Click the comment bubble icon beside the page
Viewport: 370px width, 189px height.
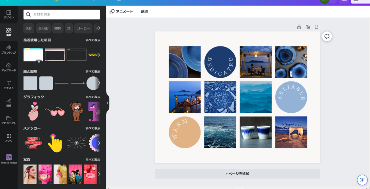[327, 36]
